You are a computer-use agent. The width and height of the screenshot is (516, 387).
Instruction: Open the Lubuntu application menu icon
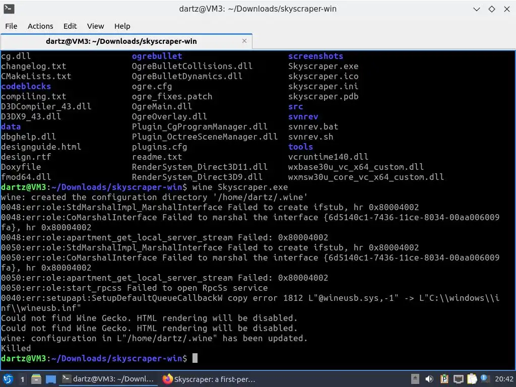[x=8, y=379]
